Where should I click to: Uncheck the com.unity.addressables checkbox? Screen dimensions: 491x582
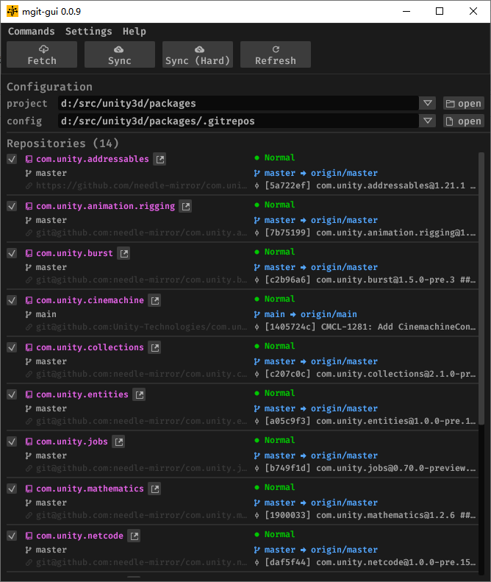[12, 159]
